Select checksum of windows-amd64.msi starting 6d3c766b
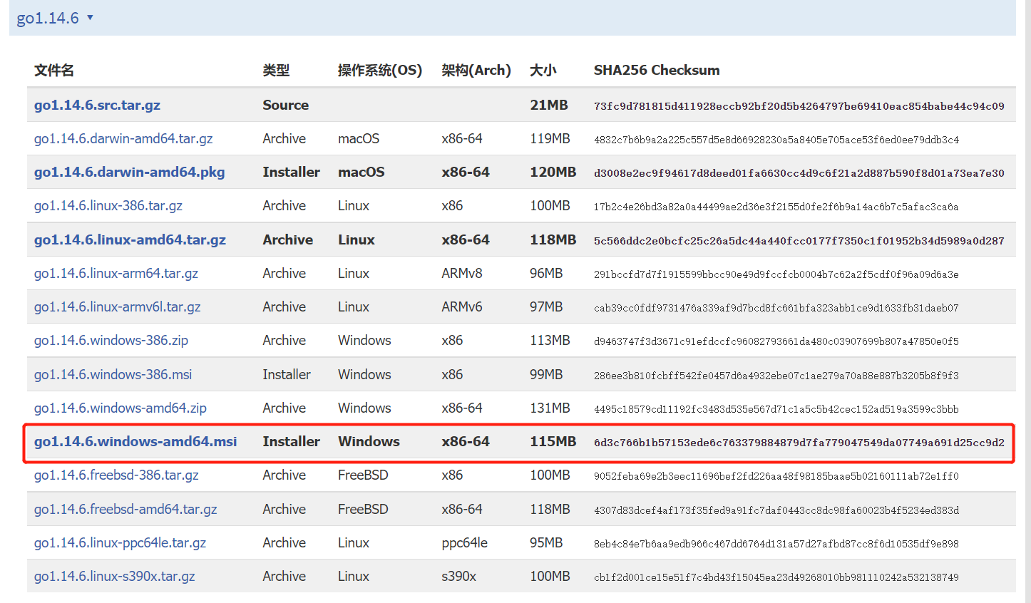1031x603 pixels. (799, 443)
